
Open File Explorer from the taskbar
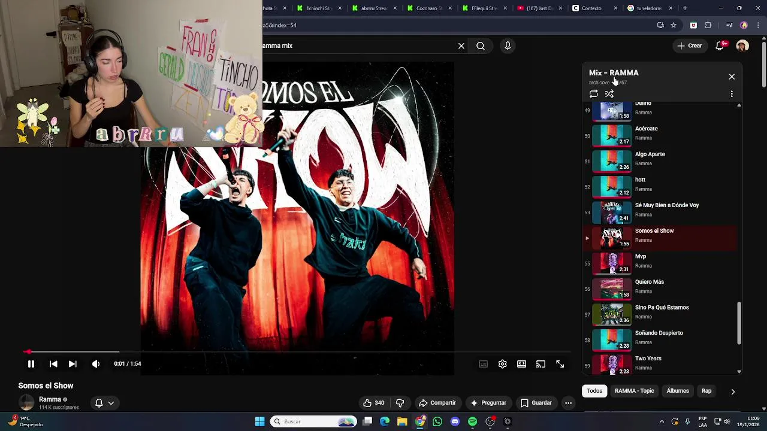point(402,421)
